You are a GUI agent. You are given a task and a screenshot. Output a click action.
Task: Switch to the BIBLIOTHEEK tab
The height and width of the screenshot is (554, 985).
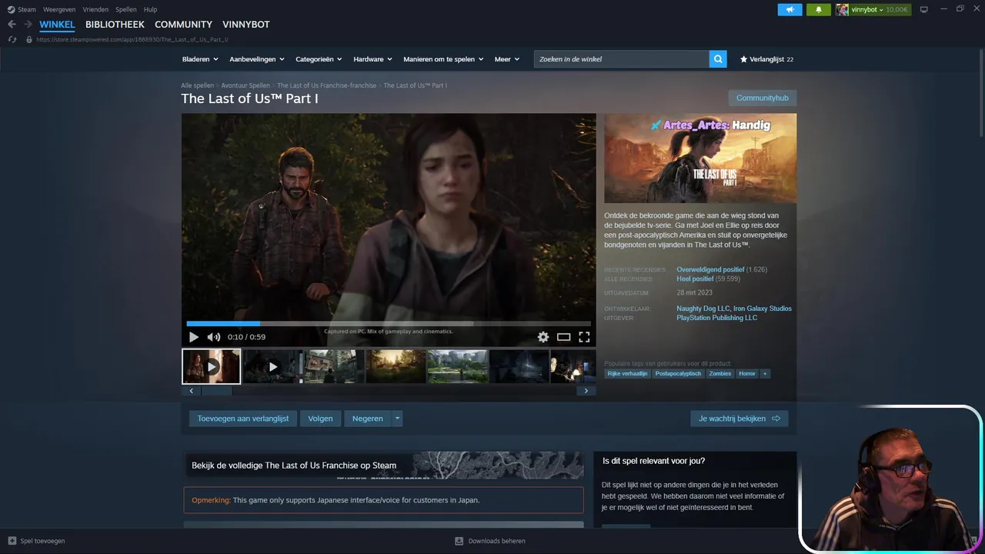(115, 25)
